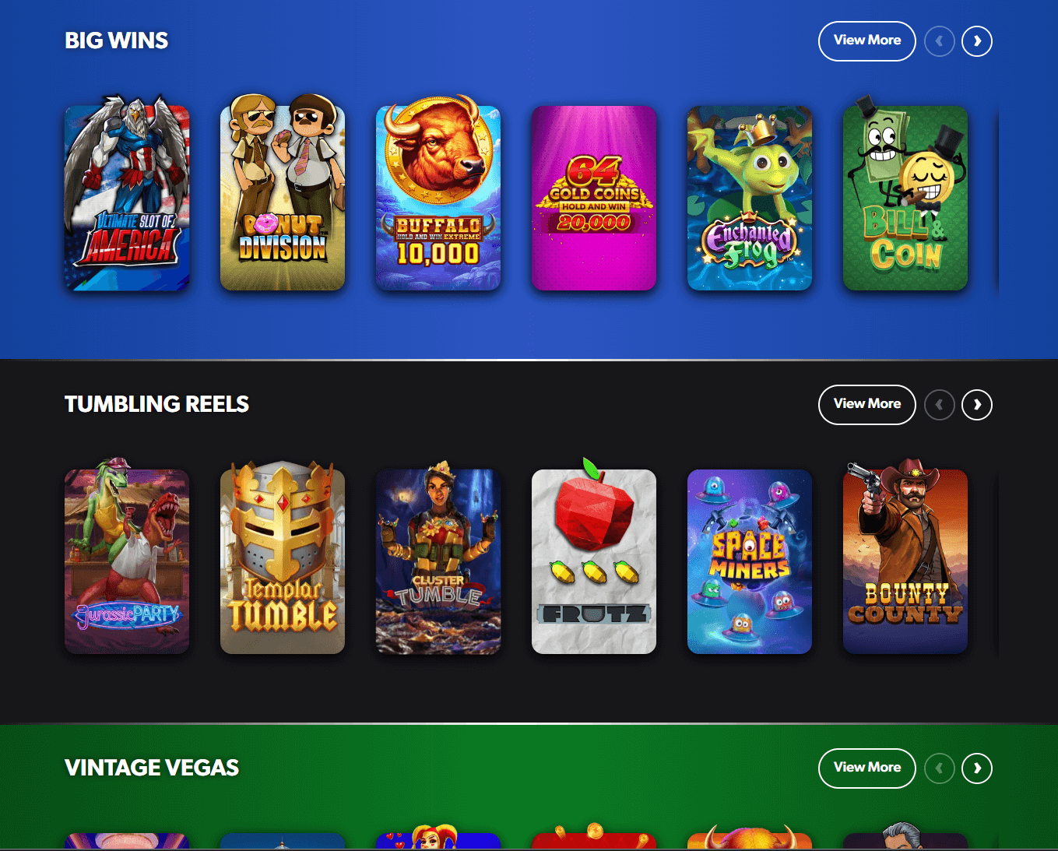The height and width of the screenshot is (851, 1058).
Task: Go back in Tumbling Reels carousel
Action: coord(940,405)
